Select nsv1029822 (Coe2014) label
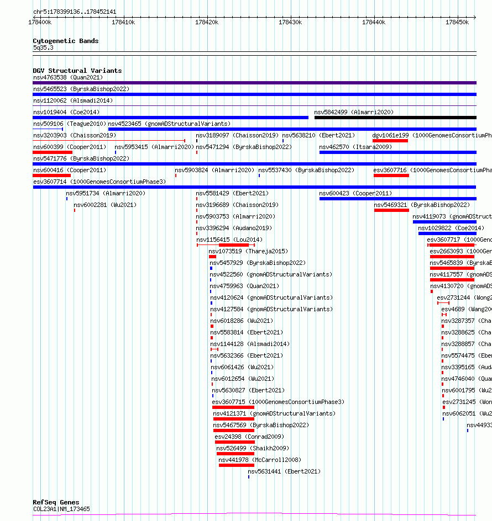Image resolution: width=492 pixels, height=521 pixels. coord(451,228)
